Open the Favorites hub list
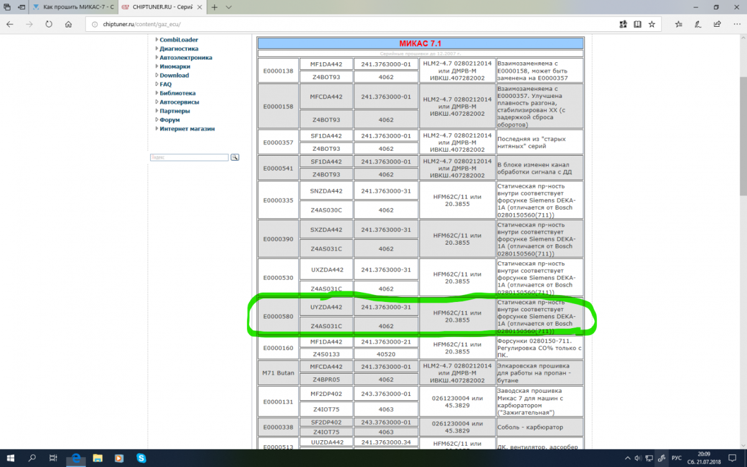 (679, 24)
